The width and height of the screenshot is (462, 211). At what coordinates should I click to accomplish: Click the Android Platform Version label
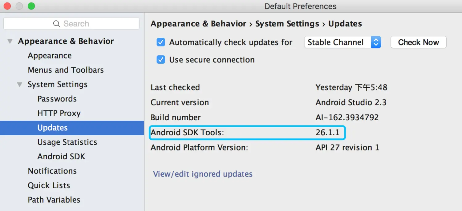(199, 148)
